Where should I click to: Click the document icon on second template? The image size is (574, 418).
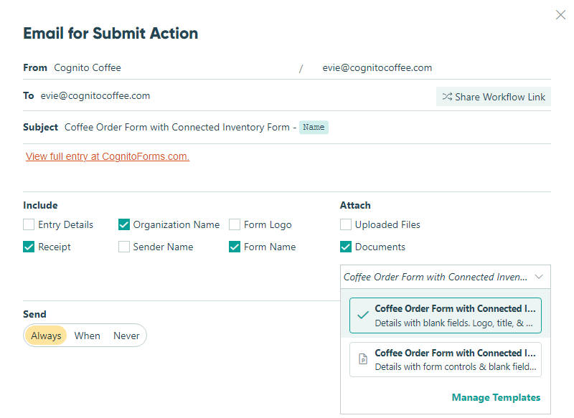[363, 359]
